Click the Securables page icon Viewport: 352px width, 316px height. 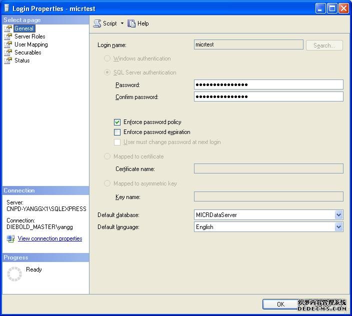pyautogui.click(x=7, y=52)
